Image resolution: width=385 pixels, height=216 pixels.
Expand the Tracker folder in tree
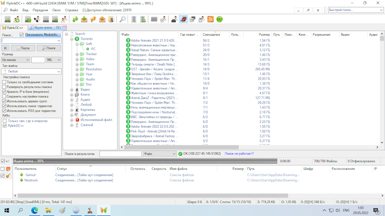point(77,54)
